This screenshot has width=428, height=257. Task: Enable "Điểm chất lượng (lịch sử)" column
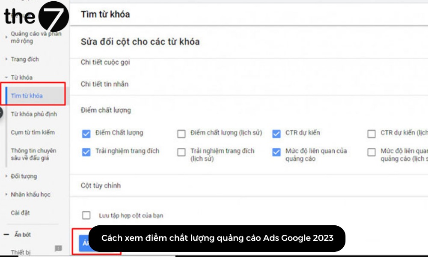point(181,134)
